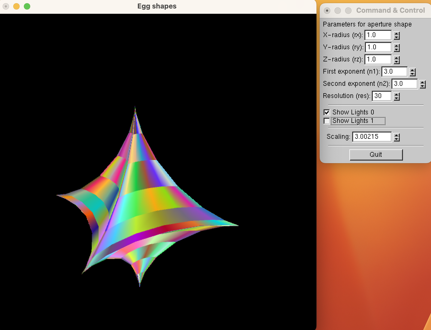
Task: Maximize Egg shapes window with green button
Action: (27, 6)
